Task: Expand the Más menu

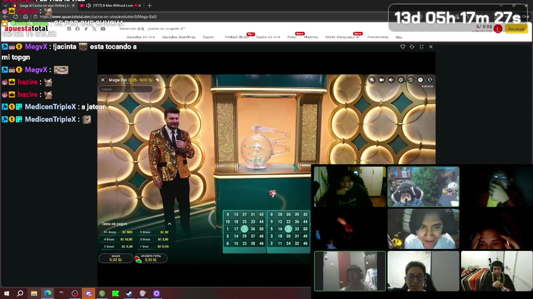Action: click(x=399, y=37)
